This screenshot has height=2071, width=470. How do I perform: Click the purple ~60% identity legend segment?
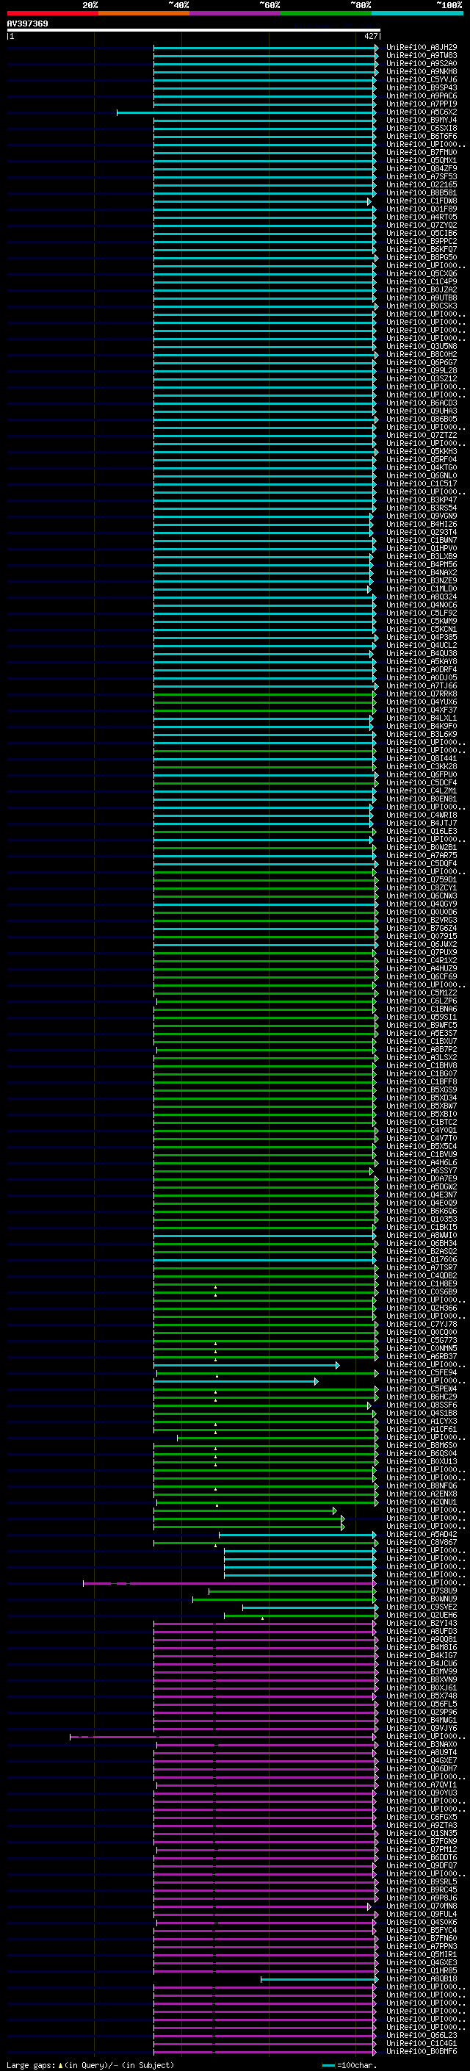point(236,13)
